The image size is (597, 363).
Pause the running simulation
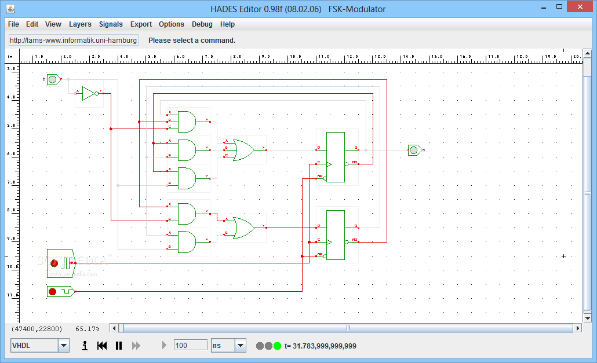coord(119,346)
